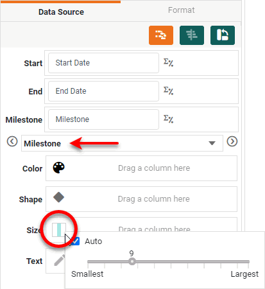265x289 pixels.
Task: Open aggregation options beside Milestone field
Action: click(168, 119)
